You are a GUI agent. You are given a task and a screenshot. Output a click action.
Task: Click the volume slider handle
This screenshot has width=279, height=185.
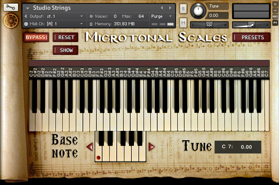pyautogui.click(x=251, y=25)
